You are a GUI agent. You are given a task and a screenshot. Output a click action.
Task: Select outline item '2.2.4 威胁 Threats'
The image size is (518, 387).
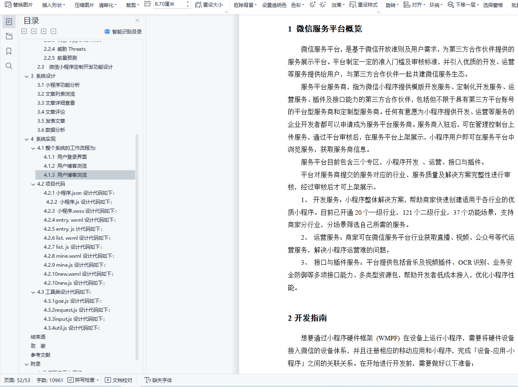tap(65, 49)
